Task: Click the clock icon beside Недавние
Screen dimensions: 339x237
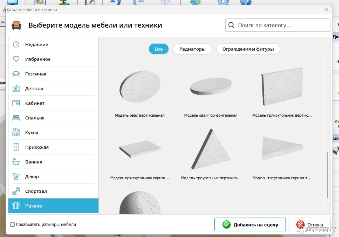Action: coord(16,45)
